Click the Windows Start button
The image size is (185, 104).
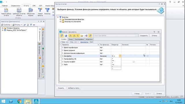3,101
